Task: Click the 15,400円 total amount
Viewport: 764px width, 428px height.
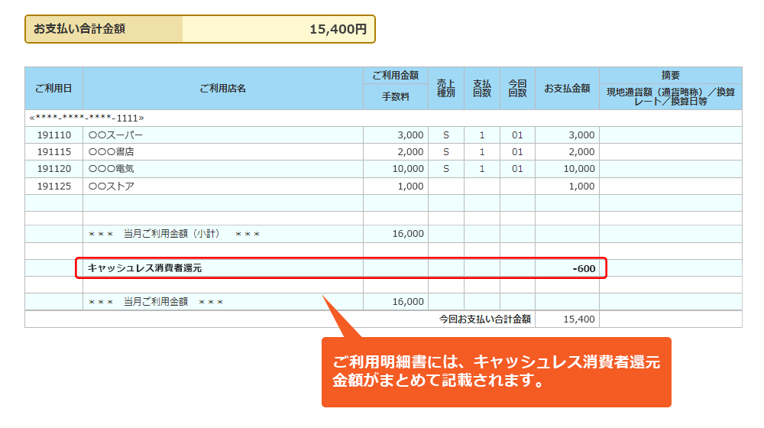Action: pyautogui.click(x=338, y=29)
